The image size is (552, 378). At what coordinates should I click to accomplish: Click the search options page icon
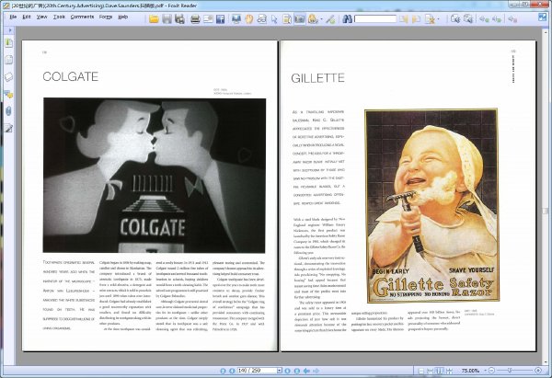tap(430, 19)
